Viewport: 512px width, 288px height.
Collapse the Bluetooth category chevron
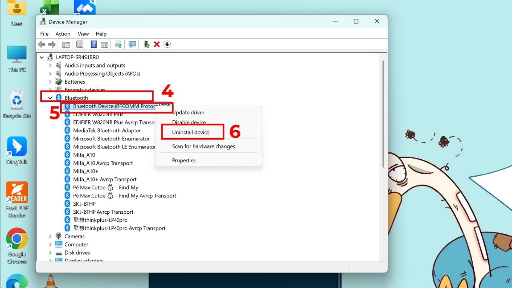[x=50, y=98]
